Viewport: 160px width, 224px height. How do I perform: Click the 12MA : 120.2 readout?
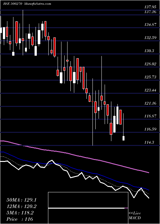[21, 206]
